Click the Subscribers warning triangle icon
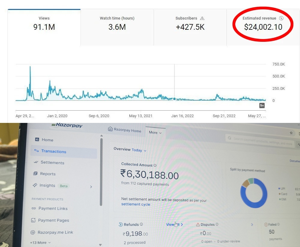 coord(202,18)
